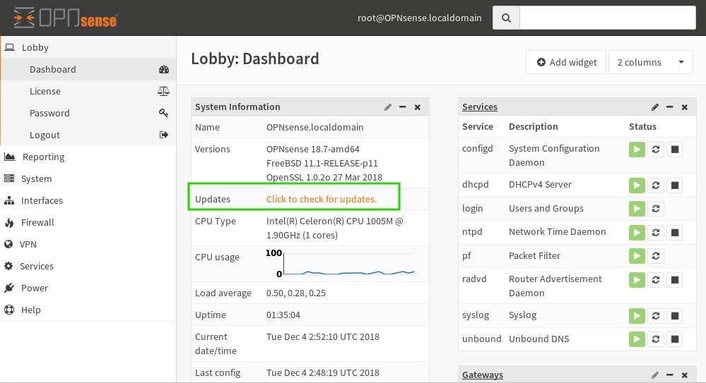Minimize the Services widget
The image size is (706, 383).
click(669, 107)
